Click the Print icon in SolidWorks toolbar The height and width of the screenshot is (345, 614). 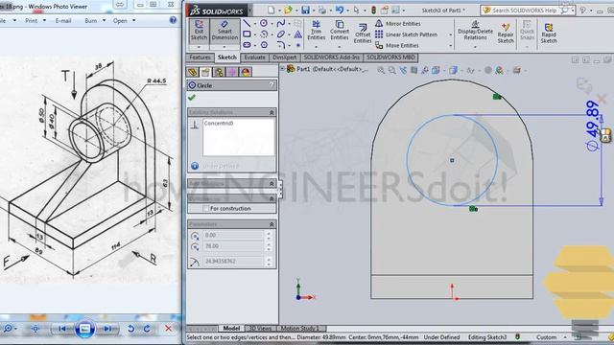pyautogui.click(x=322, y=11)
